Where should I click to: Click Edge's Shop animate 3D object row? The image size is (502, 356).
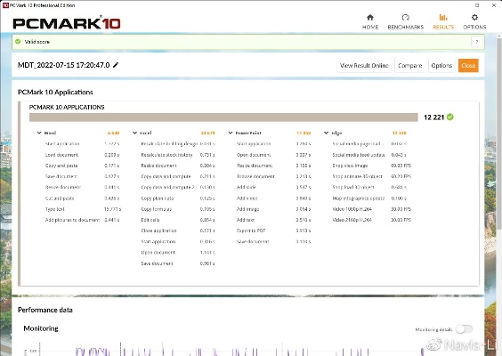[371, 176]
